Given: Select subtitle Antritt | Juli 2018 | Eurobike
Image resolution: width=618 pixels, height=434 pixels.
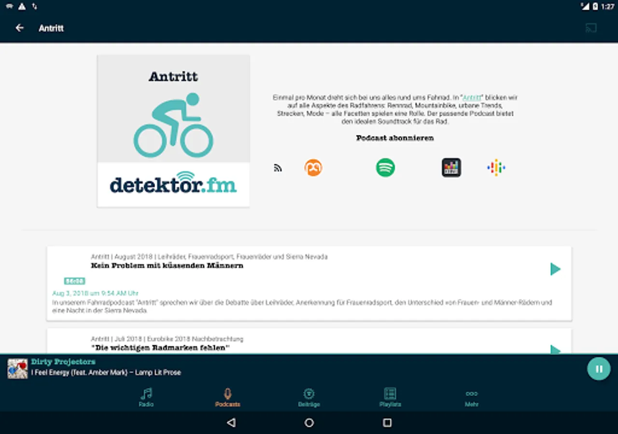Looking at the screenshot, I should click(x=167, y=339).
